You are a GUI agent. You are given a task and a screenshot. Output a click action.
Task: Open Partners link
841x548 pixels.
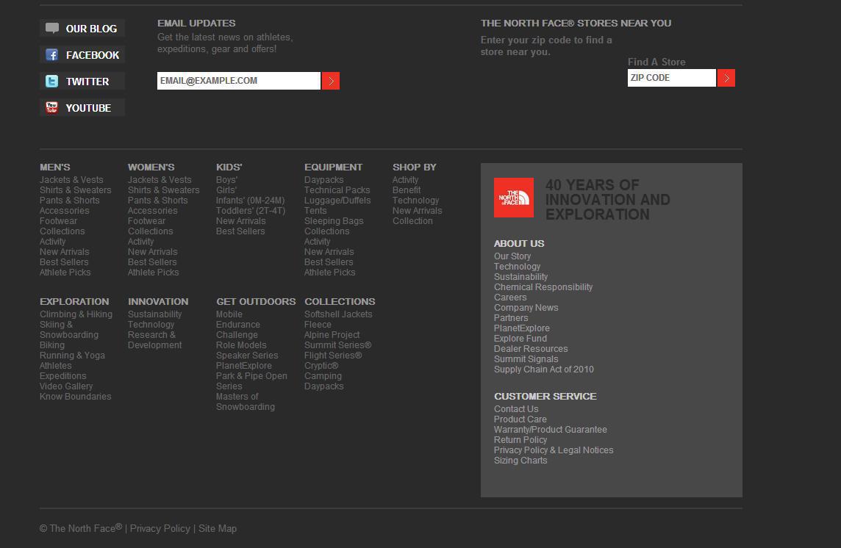[x=511, y=318]
